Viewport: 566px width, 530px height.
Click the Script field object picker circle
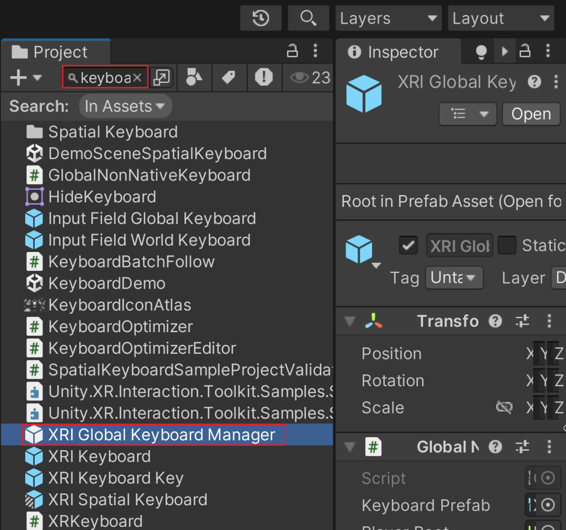548,478
